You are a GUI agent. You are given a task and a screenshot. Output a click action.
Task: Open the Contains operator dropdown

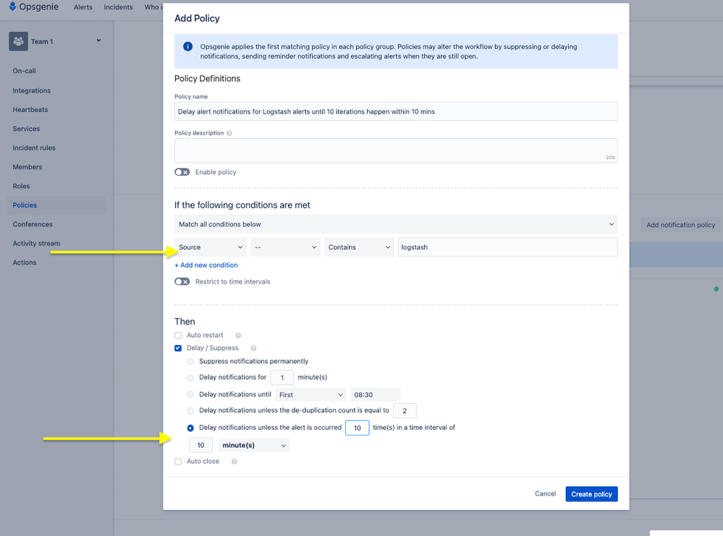(359, 247)
